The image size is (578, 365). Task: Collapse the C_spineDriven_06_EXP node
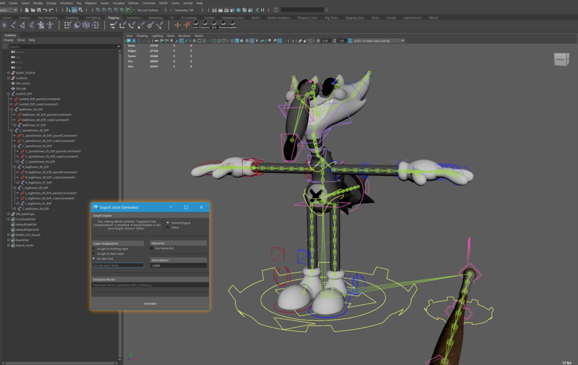[12, 130]
